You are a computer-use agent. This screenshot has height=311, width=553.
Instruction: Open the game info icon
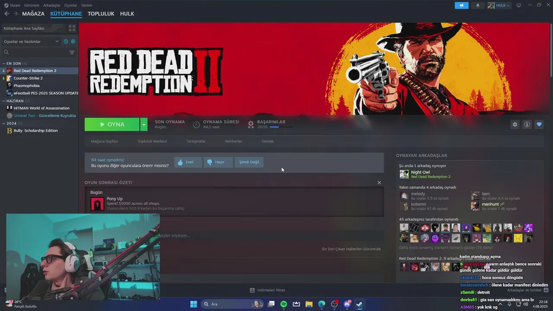coord(527,124)
